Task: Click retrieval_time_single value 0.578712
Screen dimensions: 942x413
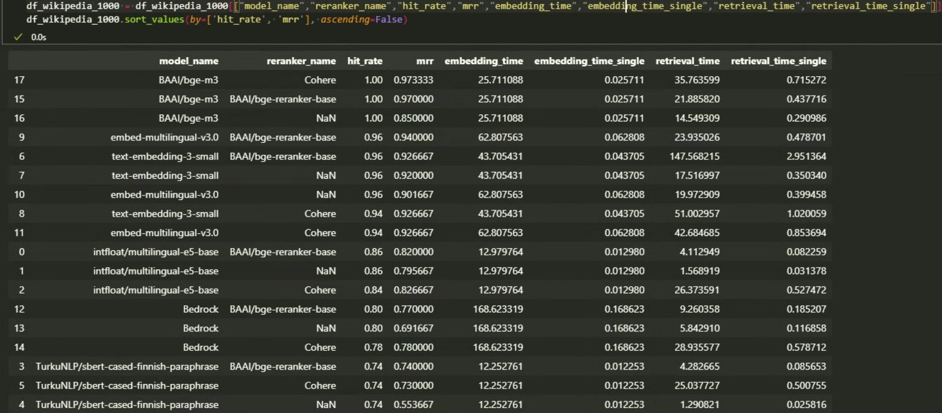Action: 807,347
